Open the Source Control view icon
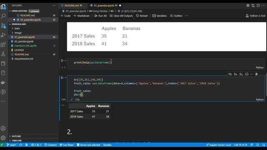Viewport: 267px width, 150px height. pyautogui.click(x=3, y=26)
